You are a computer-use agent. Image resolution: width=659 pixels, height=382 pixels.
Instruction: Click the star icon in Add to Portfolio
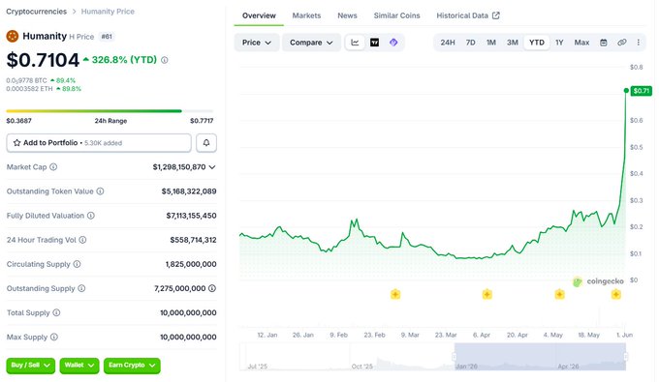pos(16,142)
